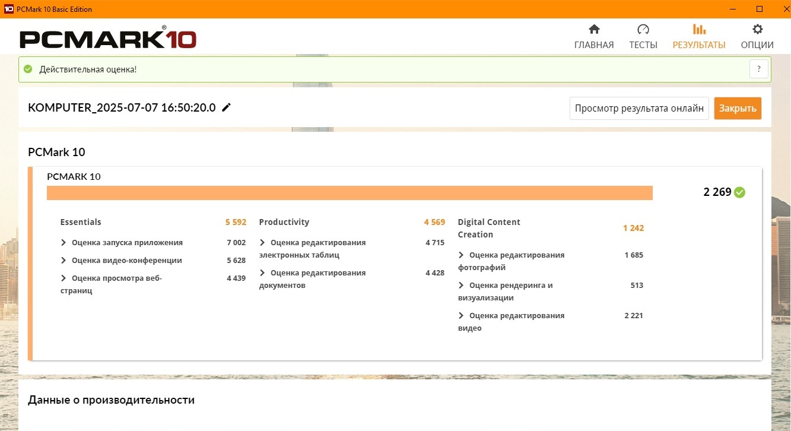Expand Оценка рендеринга и визуализации

click(x=461, y=286)
